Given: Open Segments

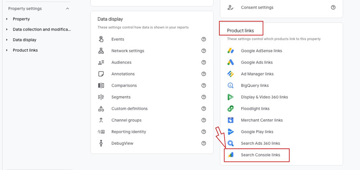Looking at the screenshot, I should tap(121, 97).
